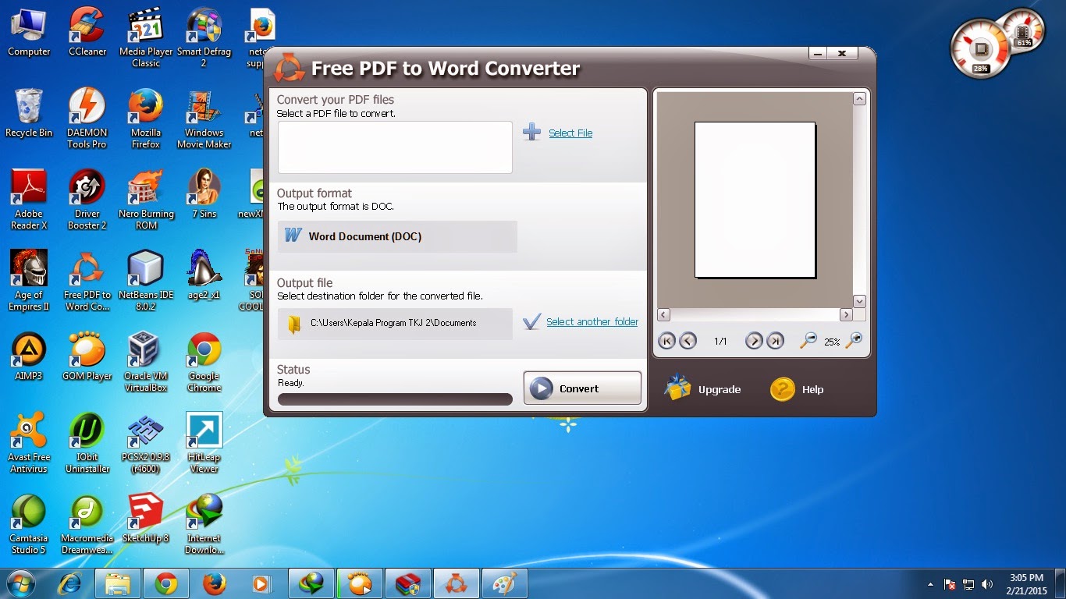Select NetBeans IDE 8.0.2 desktop icon
This screenshot has height=599, width=1066.
tap(146, 281)
